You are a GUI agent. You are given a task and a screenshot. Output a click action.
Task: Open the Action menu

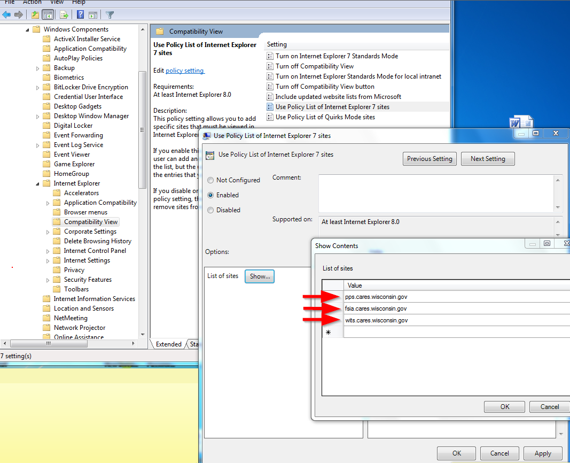[32, 2]
